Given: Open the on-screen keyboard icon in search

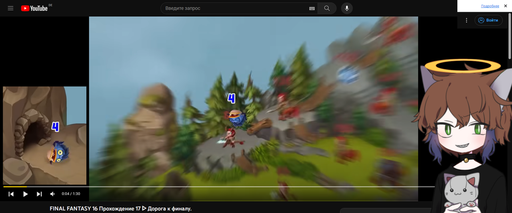Looking at the screenshot, I should pyautogui.click(x=312, y=8).
